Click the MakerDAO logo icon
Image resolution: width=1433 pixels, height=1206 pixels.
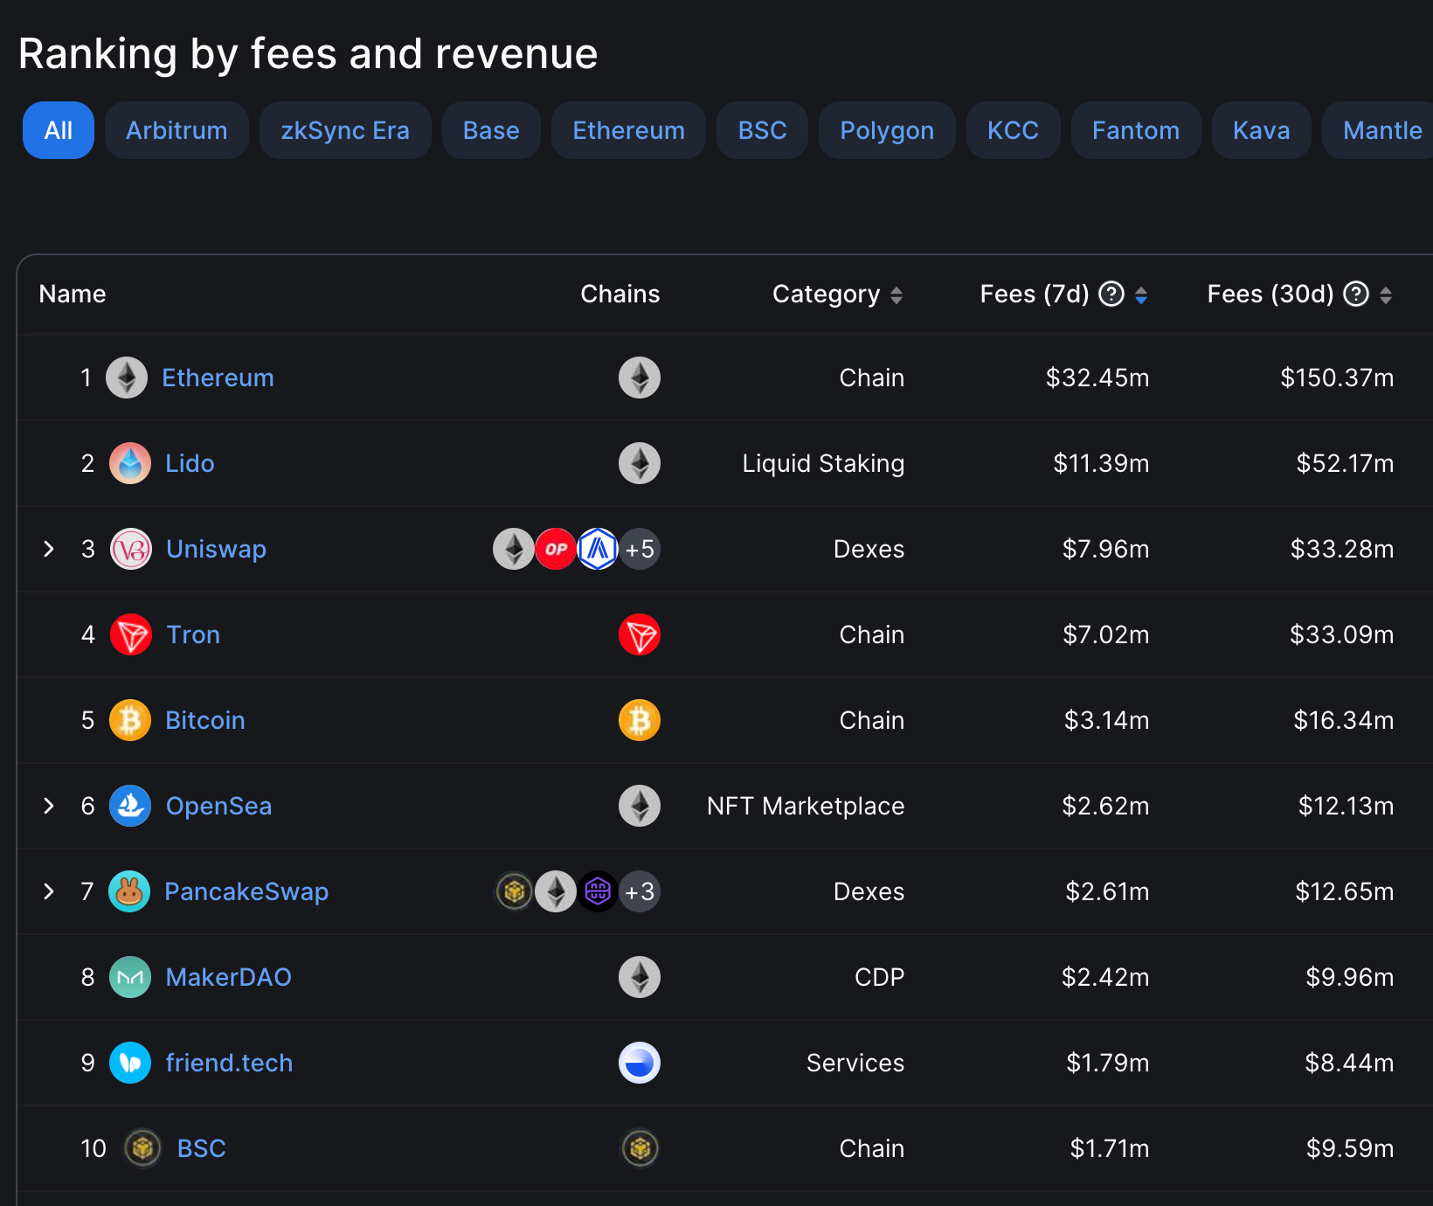pos(130,977)
